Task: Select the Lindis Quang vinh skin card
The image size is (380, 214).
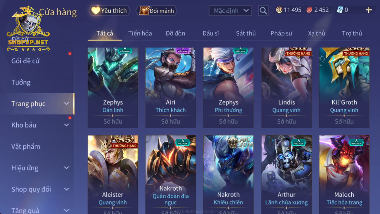Action: coord(286,88)
